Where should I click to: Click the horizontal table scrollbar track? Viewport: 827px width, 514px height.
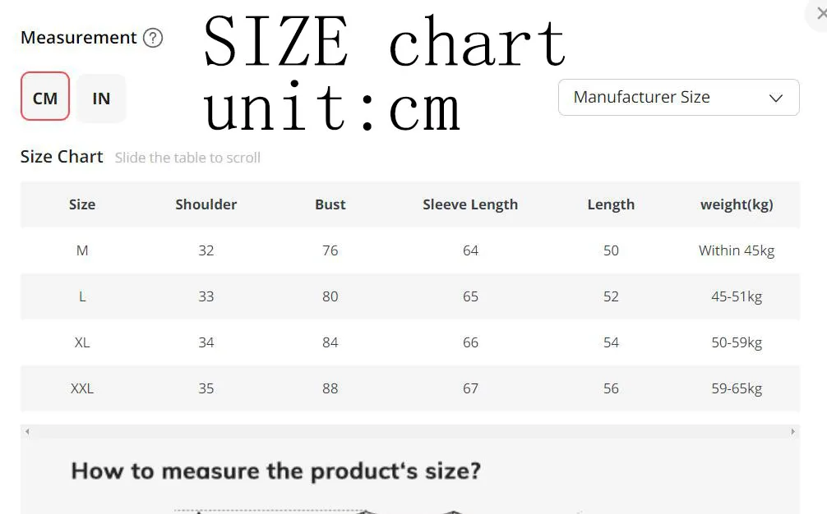[410, 432]
